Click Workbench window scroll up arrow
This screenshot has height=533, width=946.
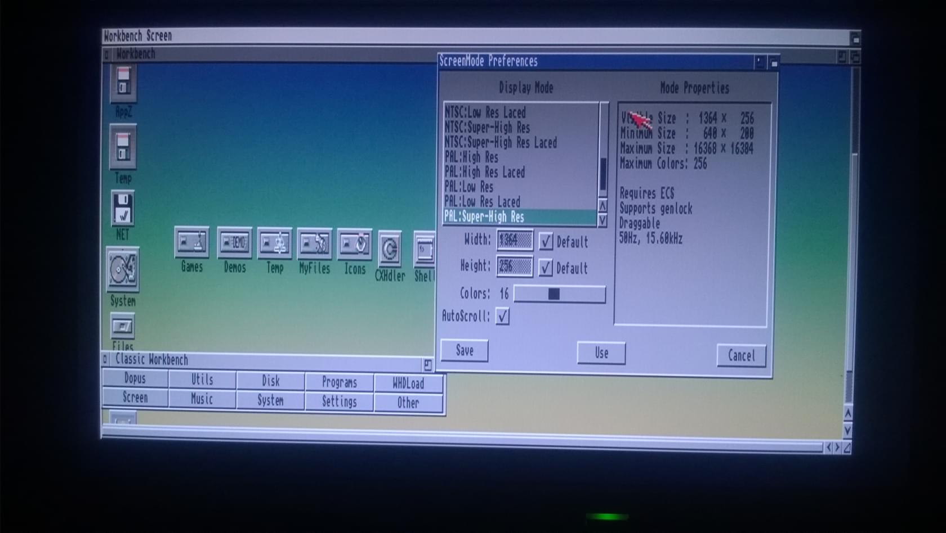point(848,413)
